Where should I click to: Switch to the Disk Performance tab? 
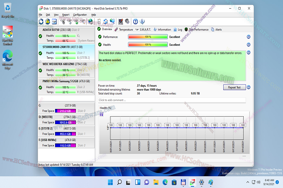pyautogui.click(x=197, y=29)
